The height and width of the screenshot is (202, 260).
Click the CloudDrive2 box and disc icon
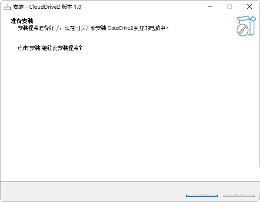click(x=246, y=26)
